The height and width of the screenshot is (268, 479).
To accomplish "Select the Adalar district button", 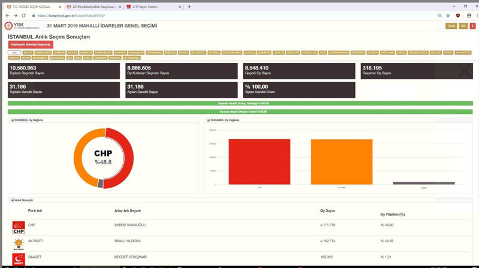I will click(28, 53).
